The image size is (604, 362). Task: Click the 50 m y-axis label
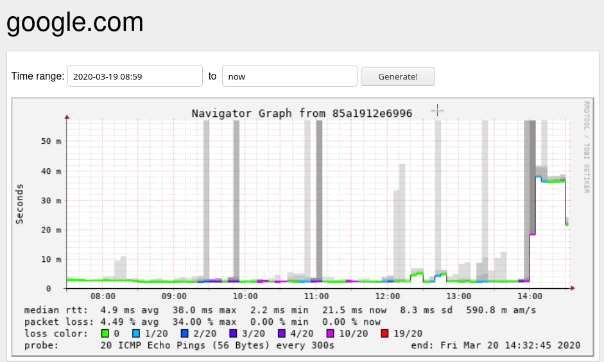click(51, 141)
